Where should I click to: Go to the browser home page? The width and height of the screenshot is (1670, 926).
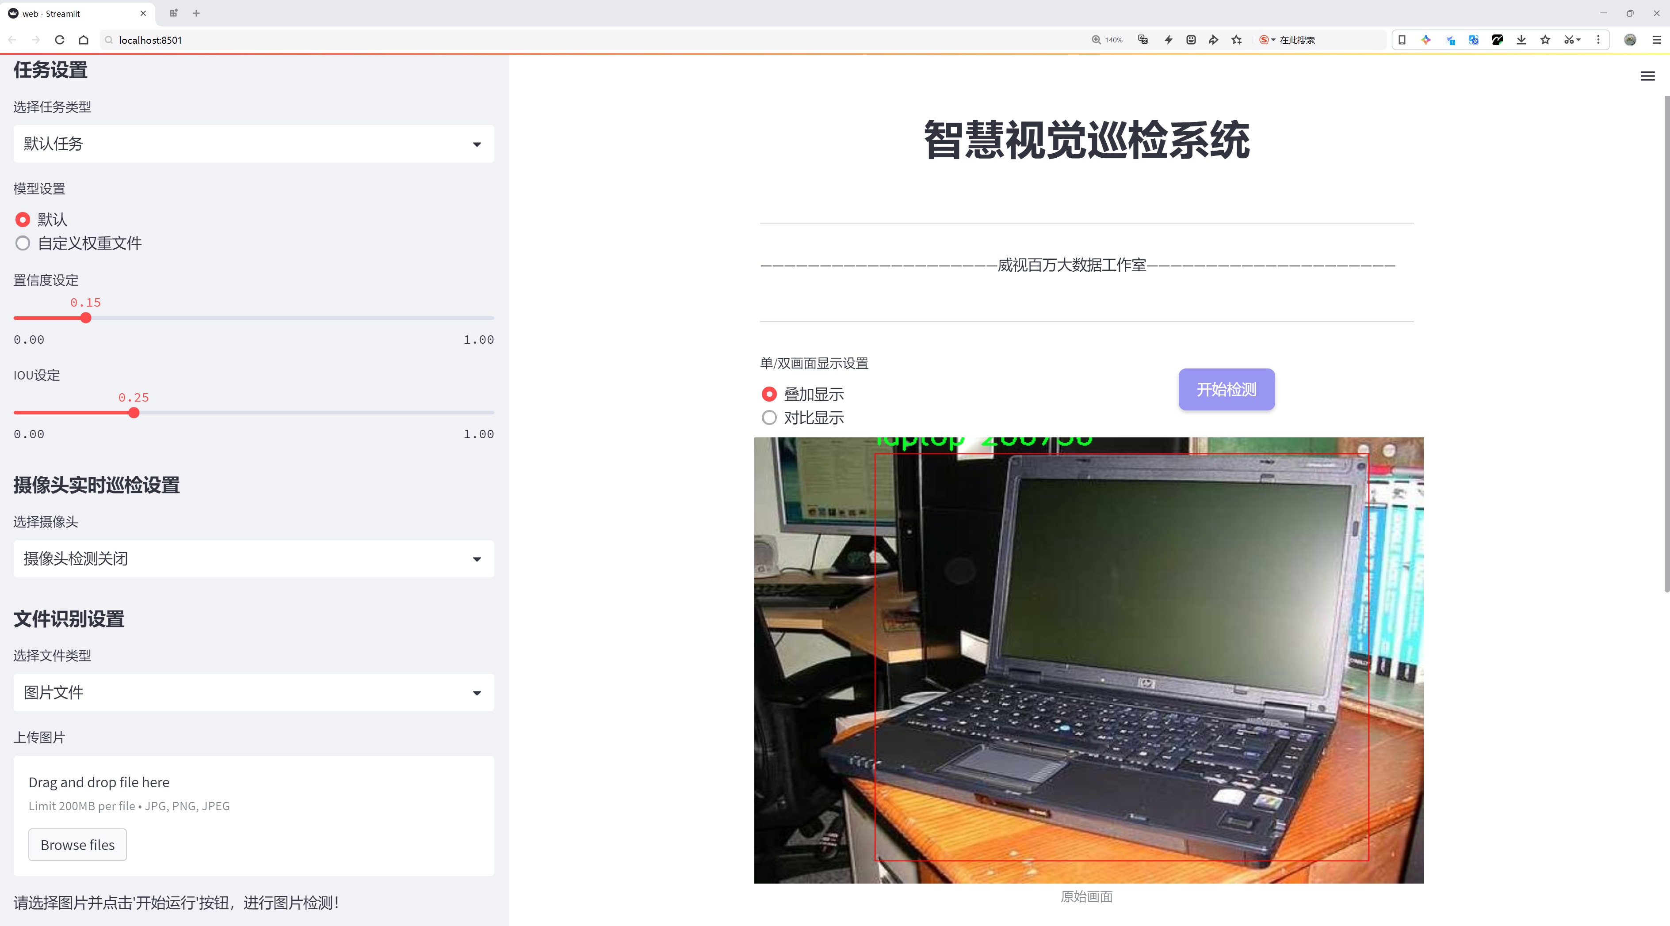point(84,40)
